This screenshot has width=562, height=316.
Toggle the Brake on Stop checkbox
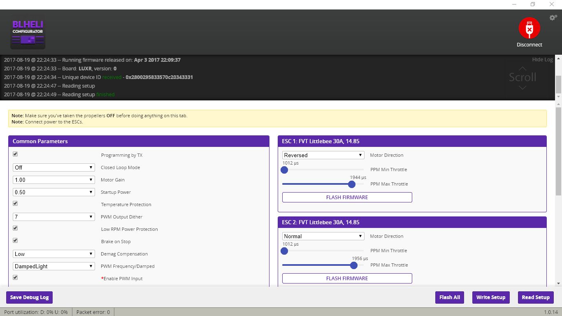click(15, 240)
